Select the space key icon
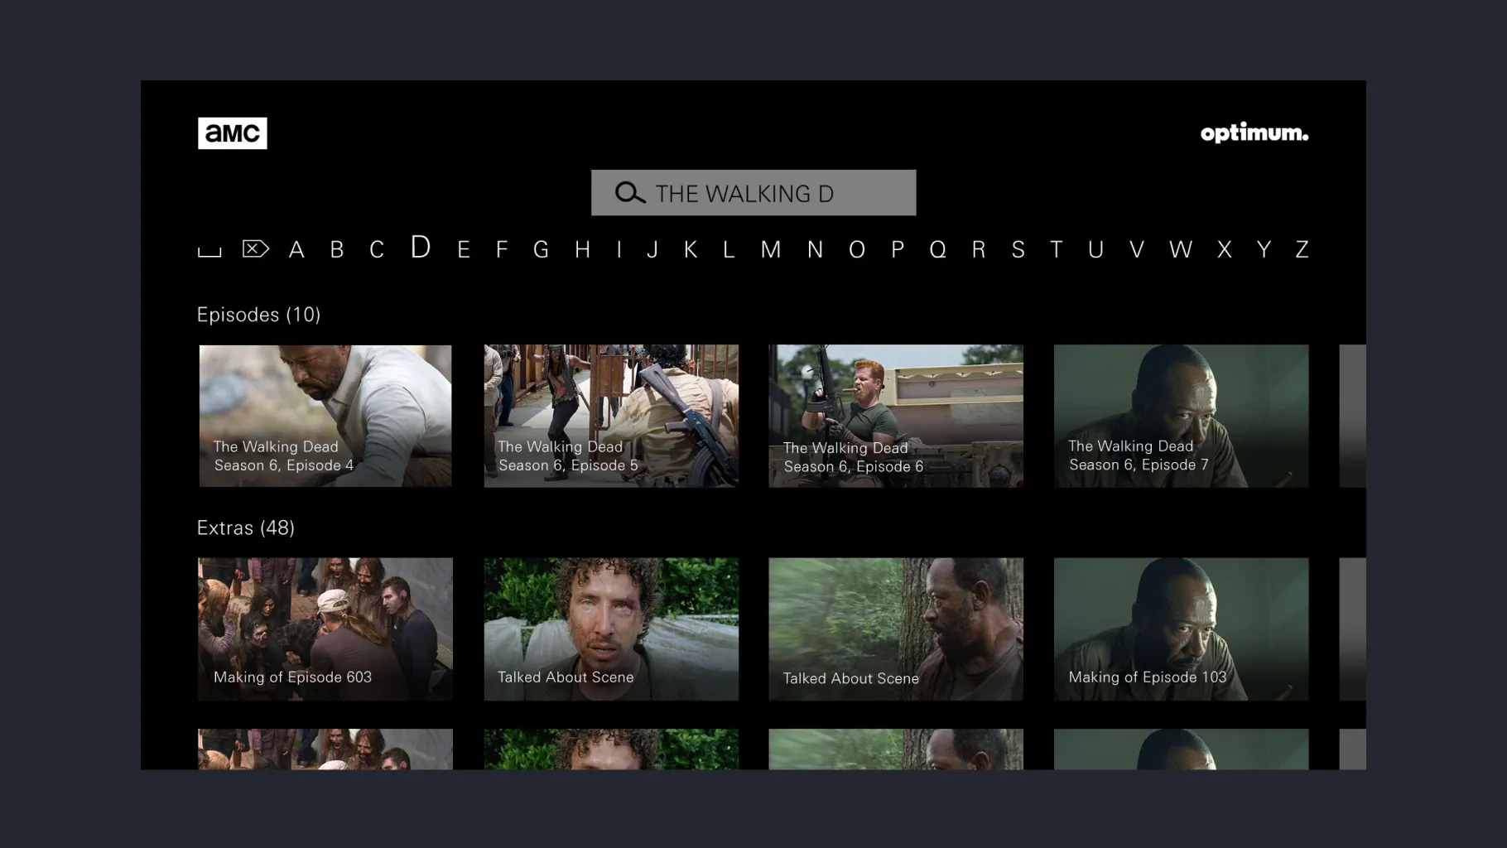 (x=209, y=251)
